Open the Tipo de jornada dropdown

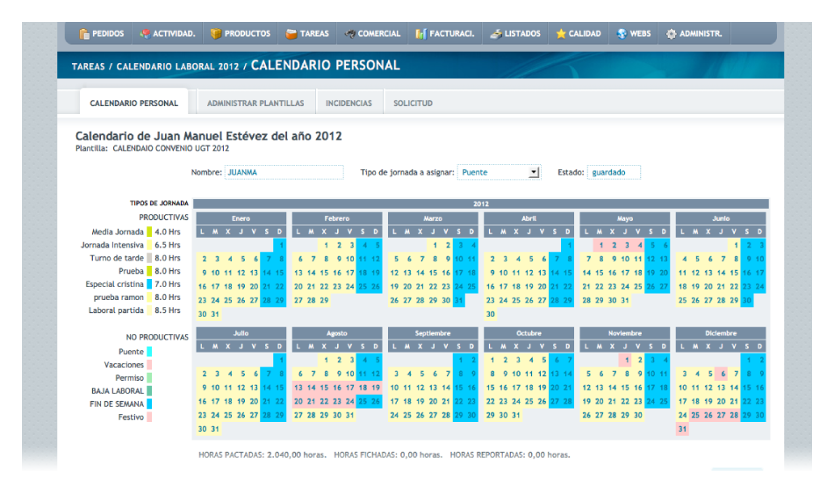(499, 172)
